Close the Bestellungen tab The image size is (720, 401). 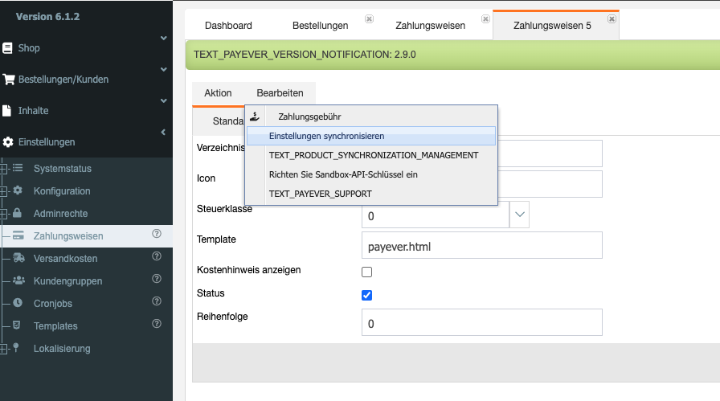[x=369, y=18]
